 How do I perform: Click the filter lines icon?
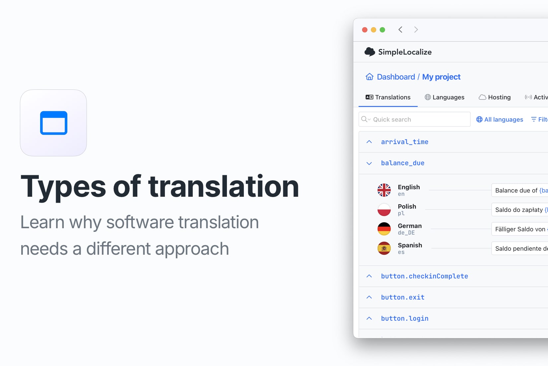(534, 119)
